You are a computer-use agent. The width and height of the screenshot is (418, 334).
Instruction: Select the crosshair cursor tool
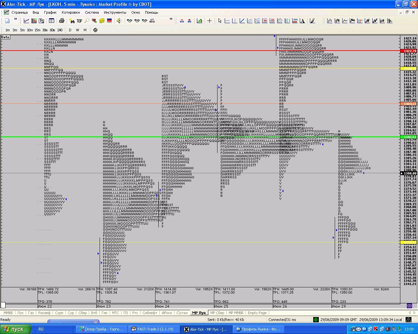coord(209,21)
